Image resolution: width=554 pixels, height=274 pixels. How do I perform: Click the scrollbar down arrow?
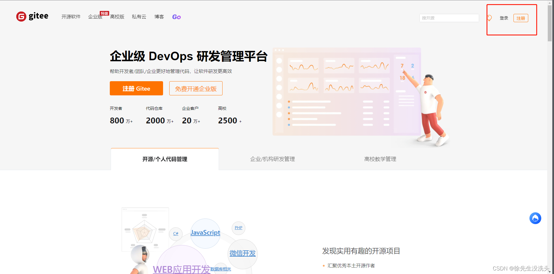[550, 271]
